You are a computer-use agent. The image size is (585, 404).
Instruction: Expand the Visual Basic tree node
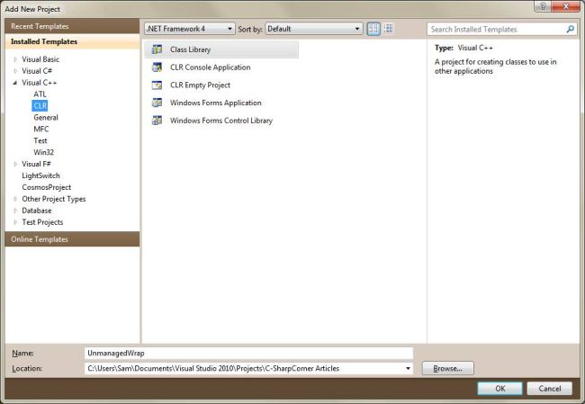coord(15,59)
